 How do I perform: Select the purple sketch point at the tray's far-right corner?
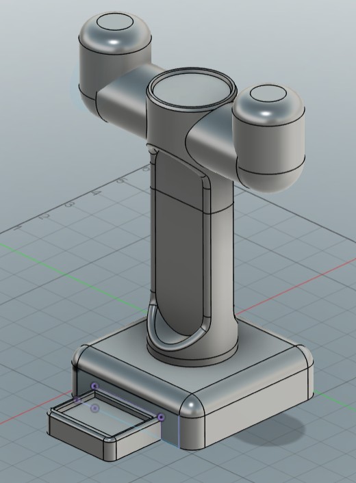tap(161, 417)
